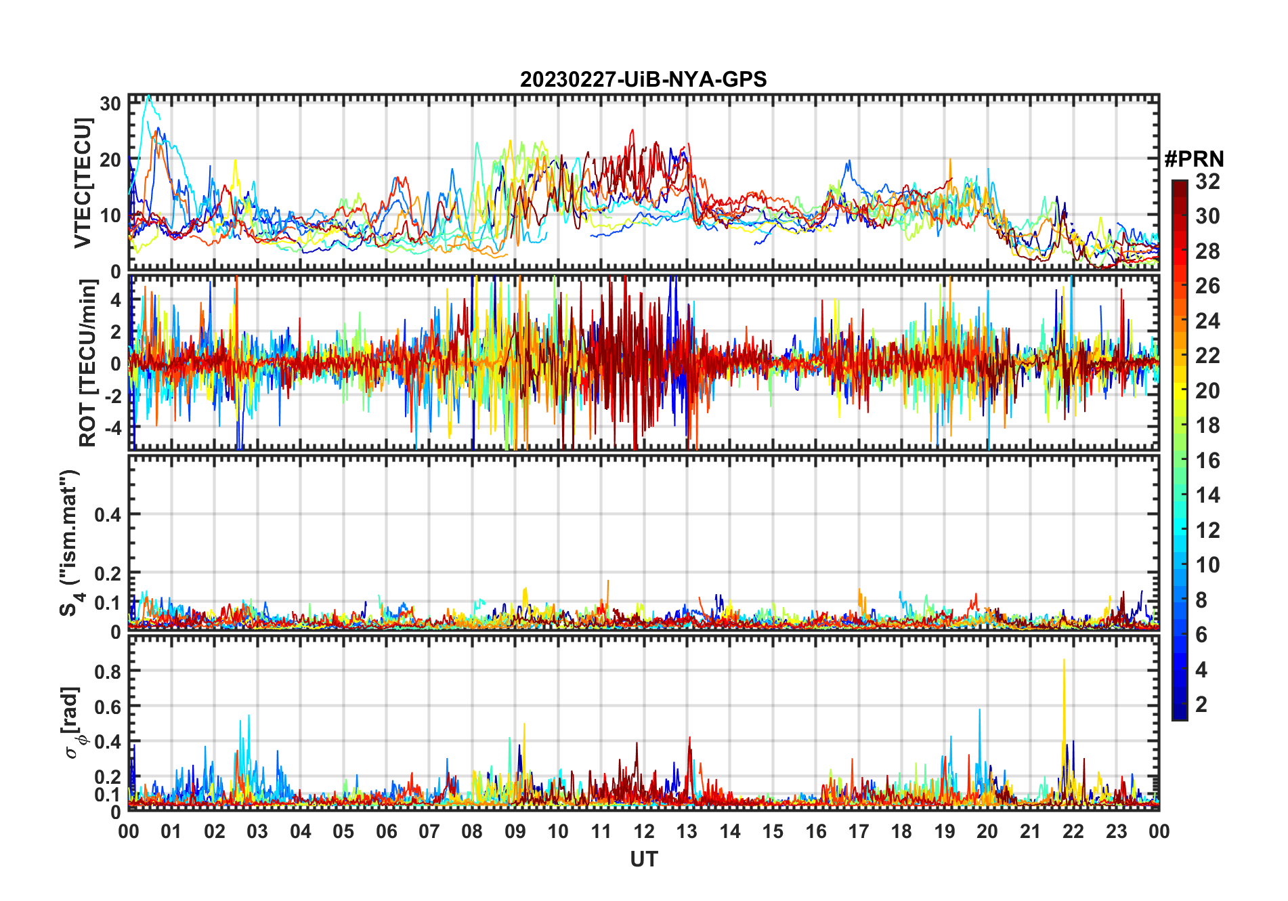
Task: Click ROT y-axis tick label 4
Action: coord(115,299)
